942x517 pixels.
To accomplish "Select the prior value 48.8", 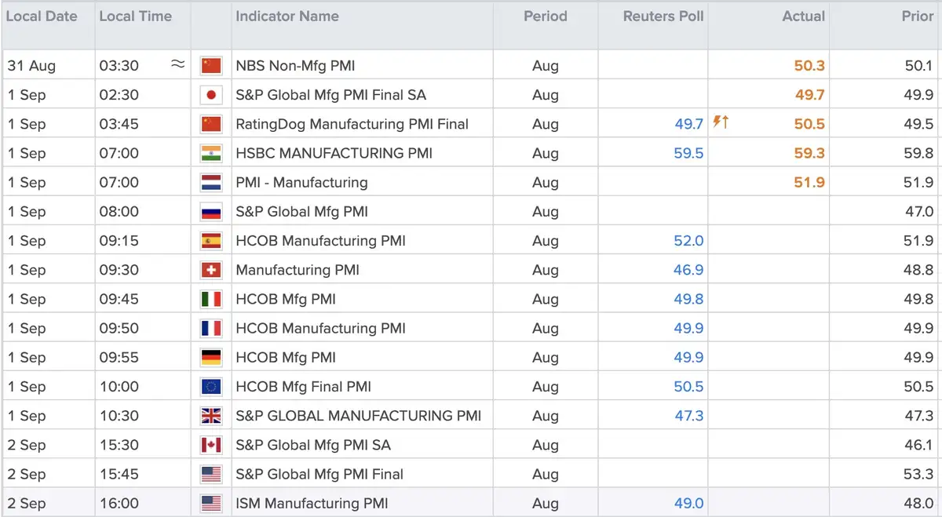I will 918,270.
